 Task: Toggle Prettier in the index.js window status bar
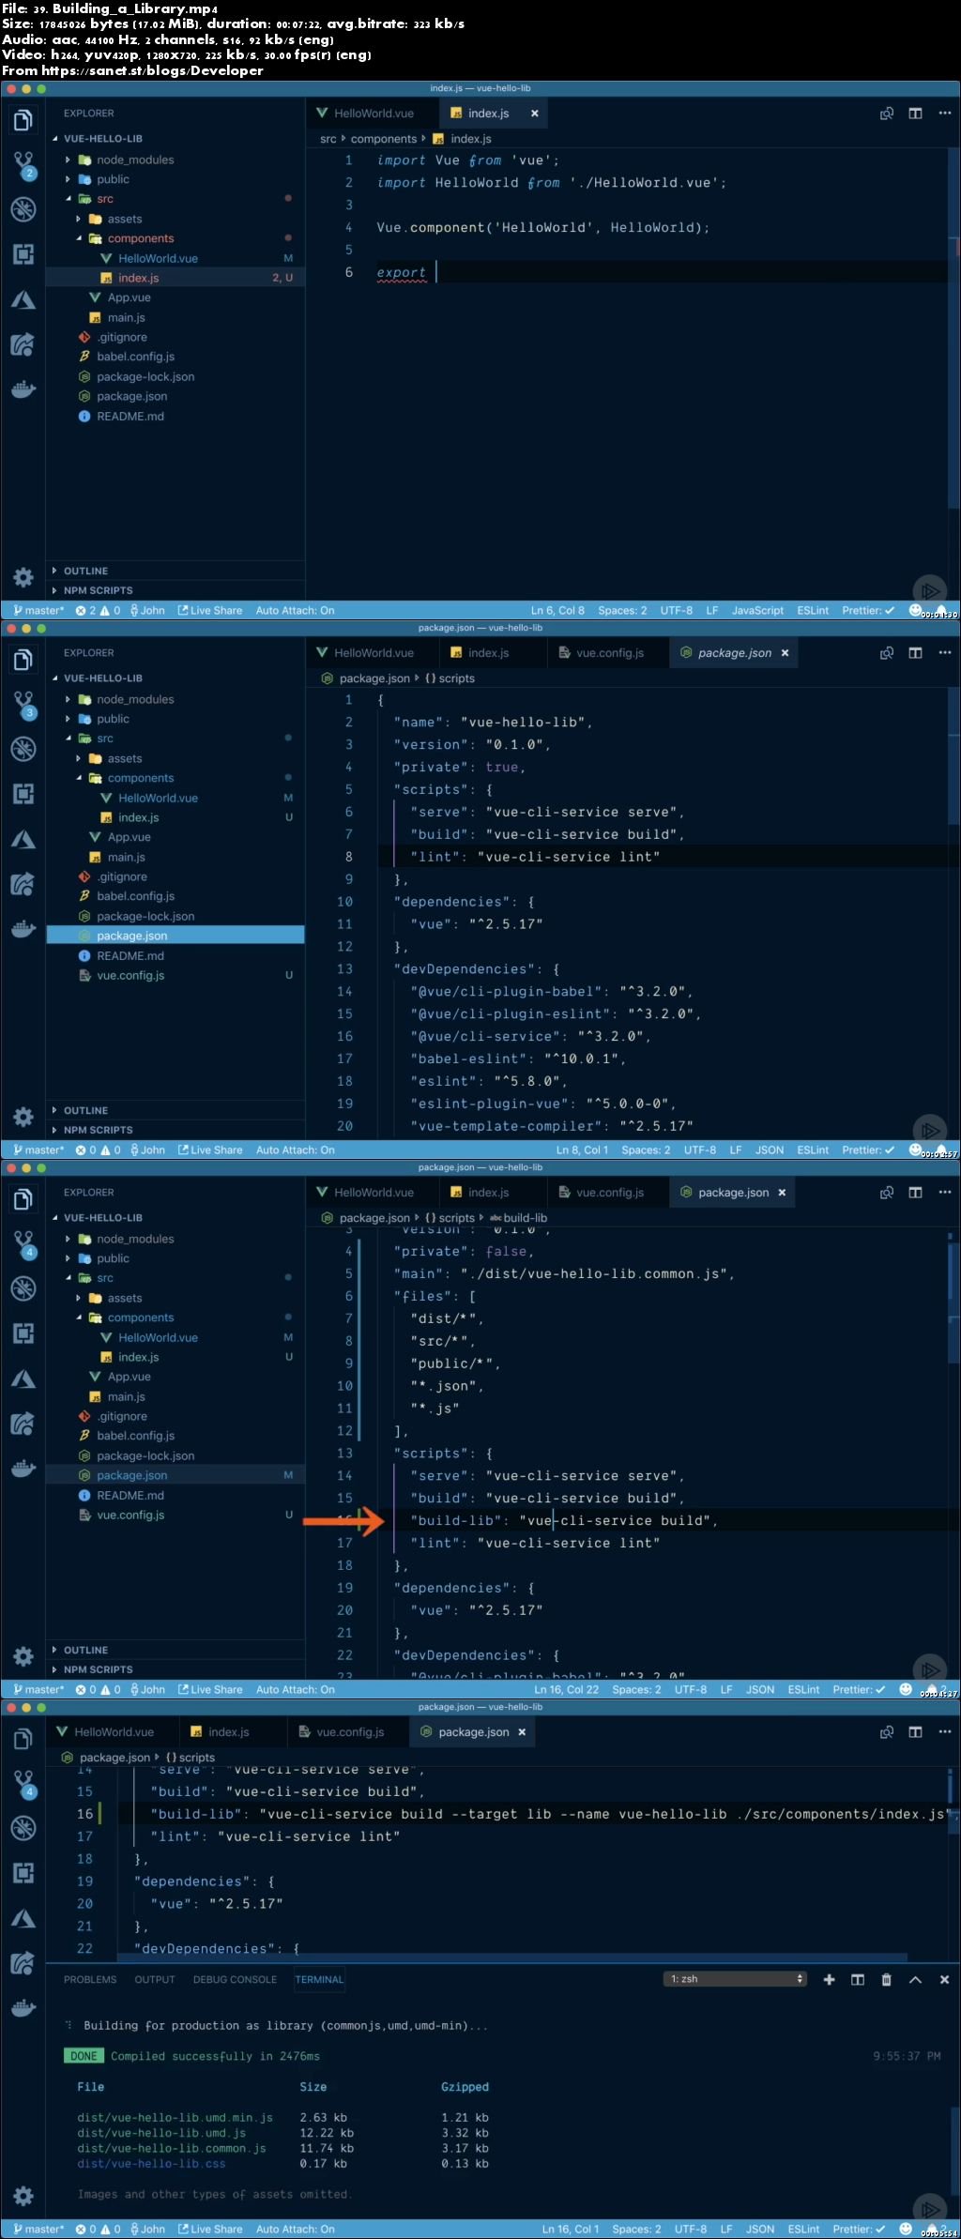(x=868, y=610)
